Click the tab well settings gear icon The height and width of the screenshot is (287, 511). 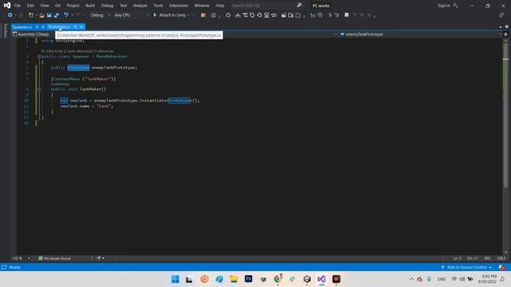tap(506, 26)
